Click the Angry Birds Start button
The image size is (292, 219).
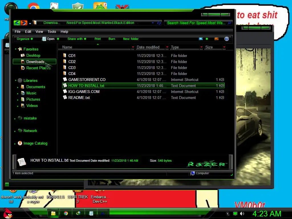click(8, 213)
